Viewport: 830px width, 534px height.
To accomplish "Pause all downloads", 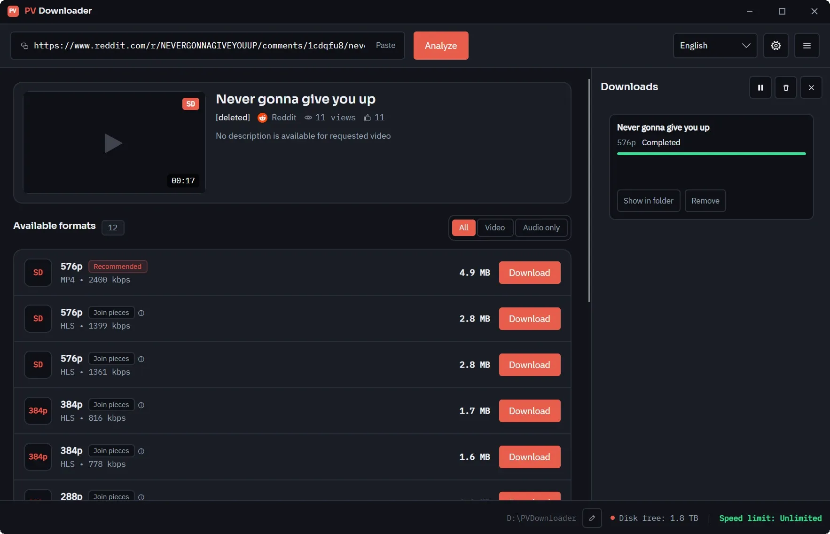I will point(760,87).
